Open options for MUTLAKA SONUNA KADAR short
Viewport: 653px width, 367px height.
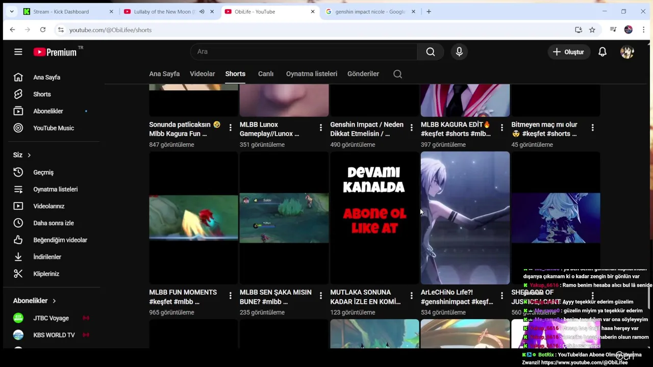click(411, 295)
